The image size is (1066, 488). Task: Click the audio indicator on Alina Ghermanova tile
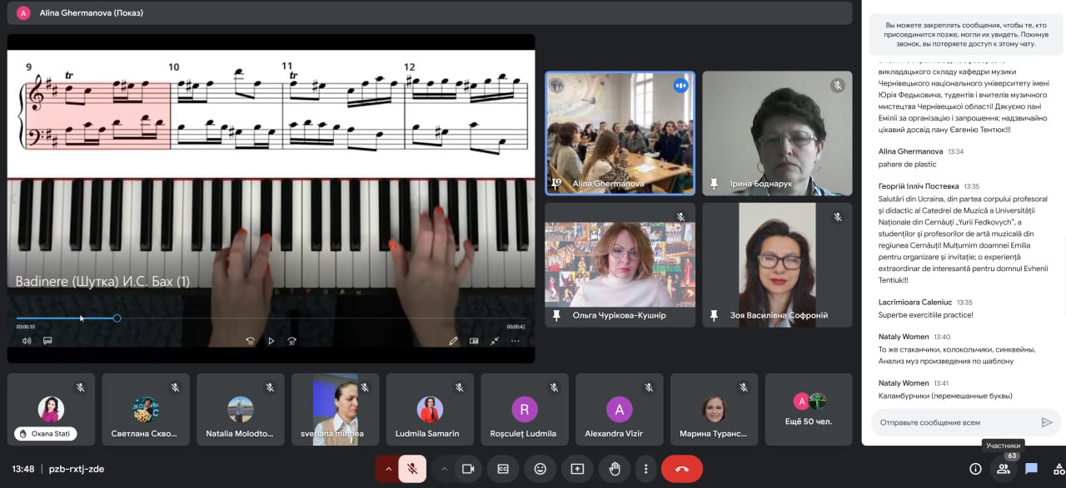pyautogui.click(x=681, y=85)
